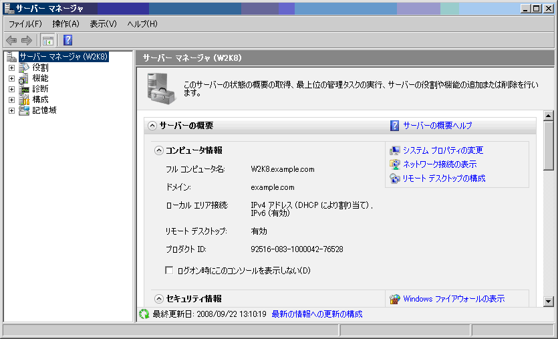Screen dimensions: 558x339
Task: Expand the 診断 tree node
Action: click(12, 89)
